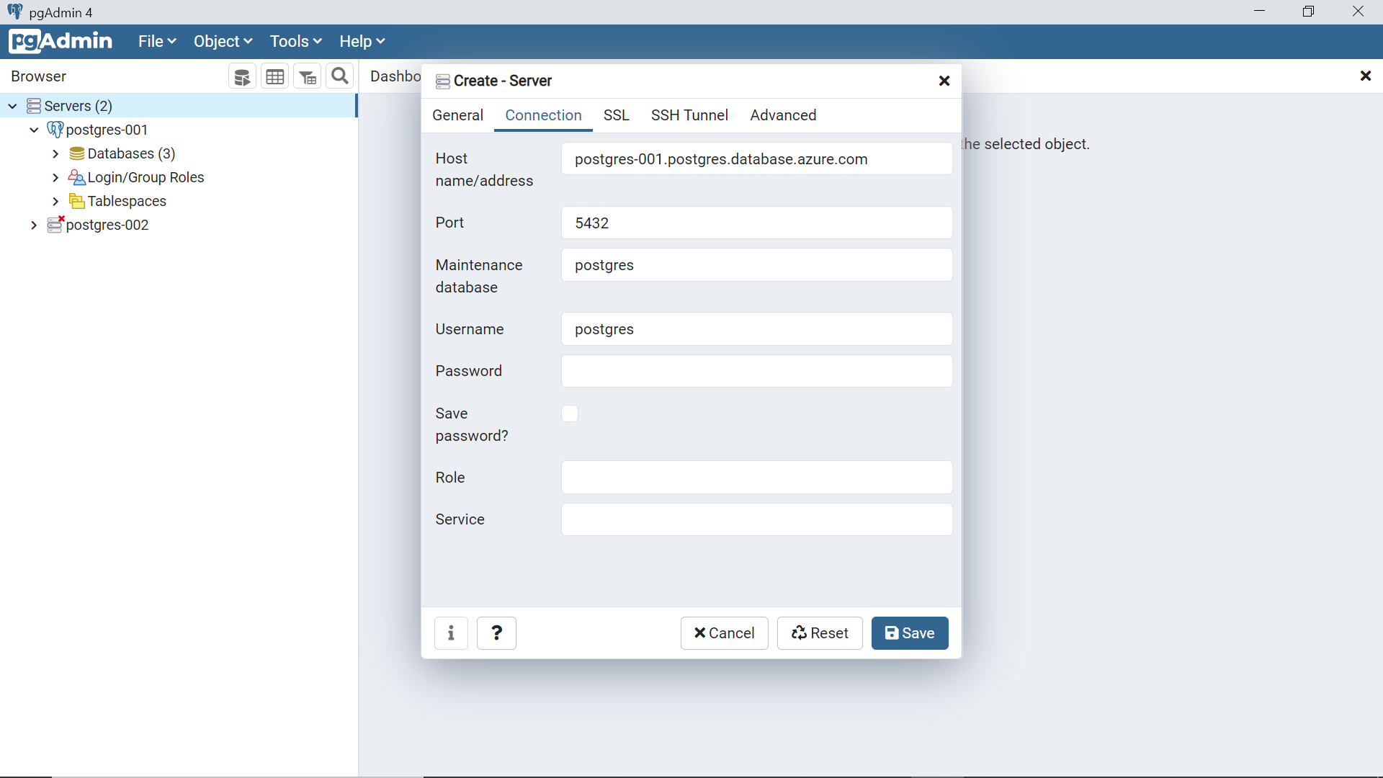This screenshot has width=1383, height=778.
Task: Click the Save button
Action: point(909,633)
